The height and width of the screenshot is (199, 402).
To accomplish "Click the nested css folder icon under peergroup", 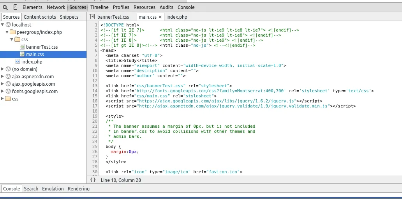I will pyautogui.click(x=18, y=39).
